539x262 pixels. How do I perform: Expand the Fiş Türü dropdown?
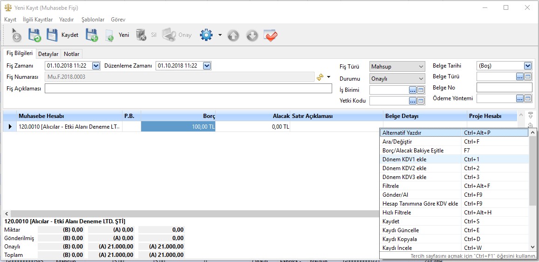[x=421, y=67]
